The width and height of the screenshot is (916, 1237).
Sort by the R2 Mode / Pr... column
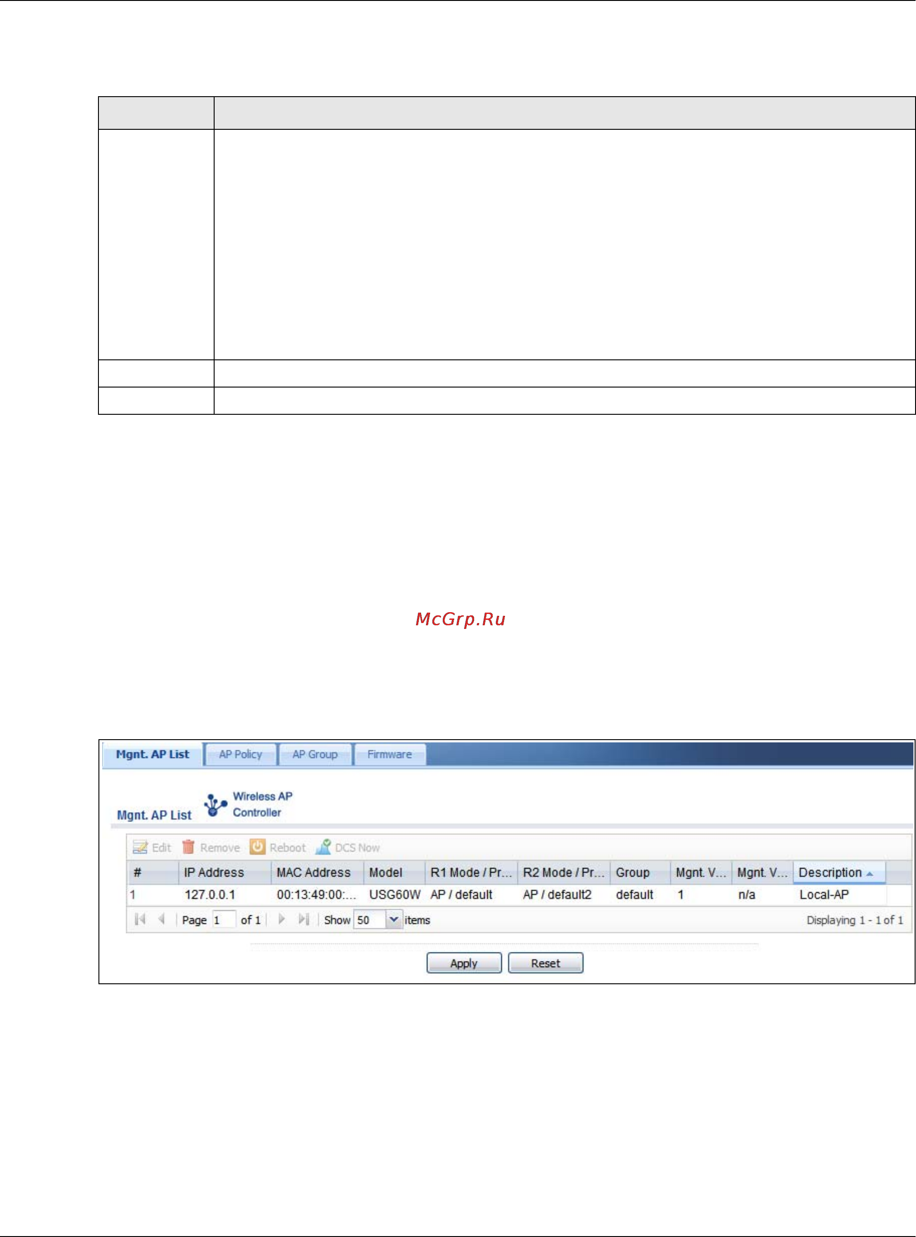coord(564,872)
